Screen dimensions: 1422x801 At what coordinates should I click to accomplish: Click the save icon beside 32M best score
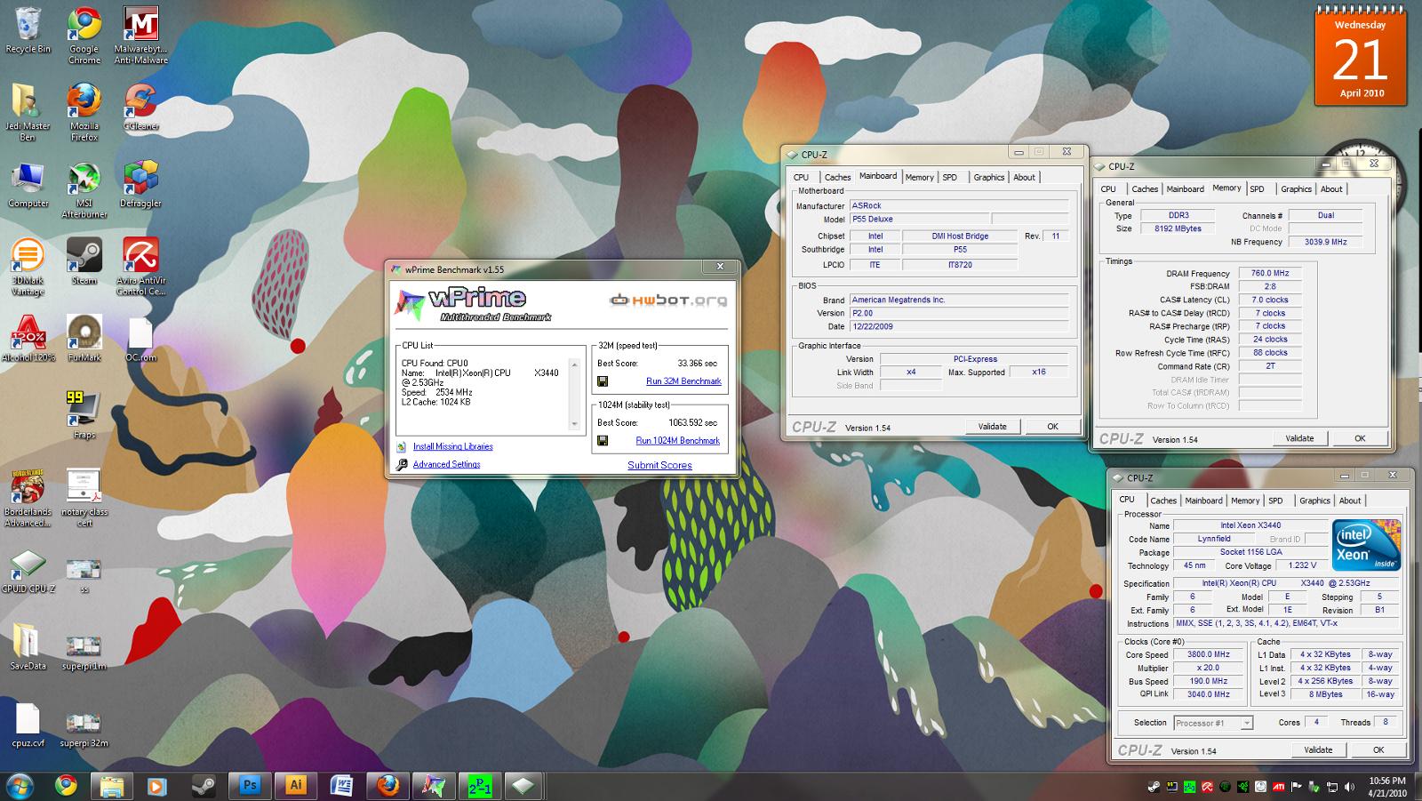coord(603,381)
